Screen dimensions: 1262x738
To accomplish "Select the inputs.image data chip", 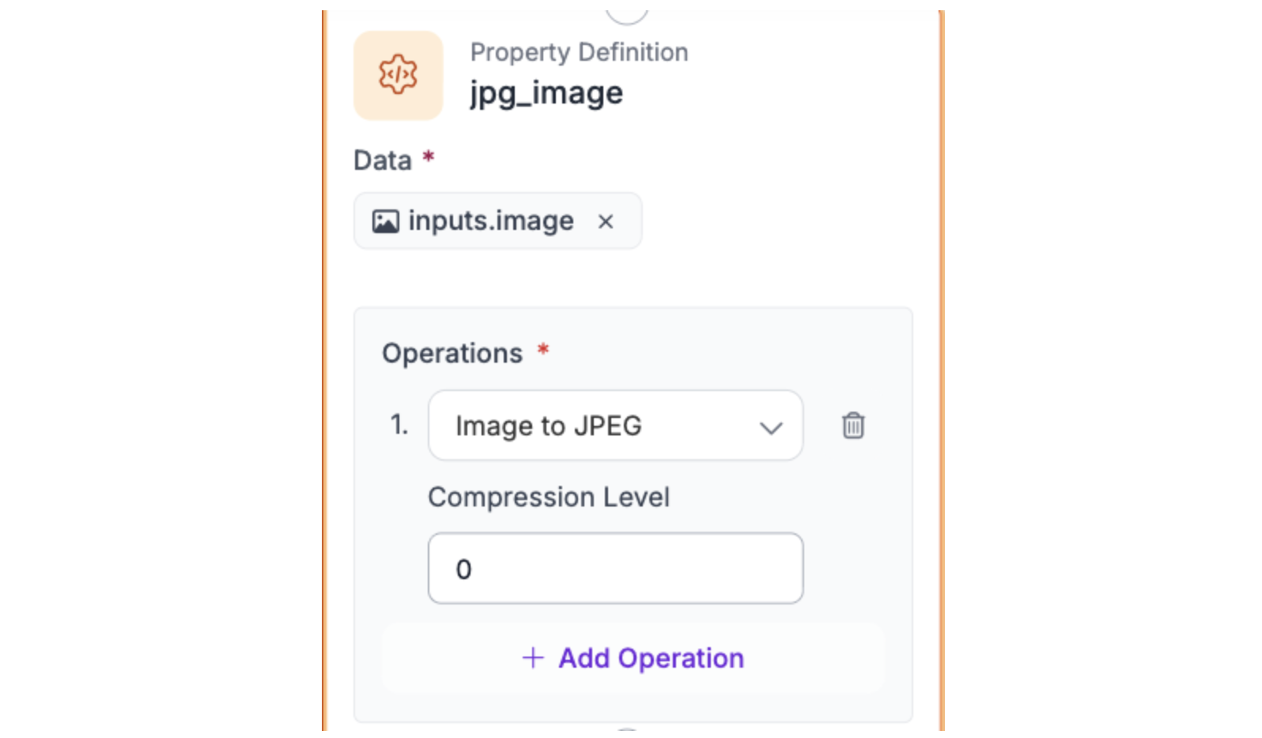I will tap(490, 221).
